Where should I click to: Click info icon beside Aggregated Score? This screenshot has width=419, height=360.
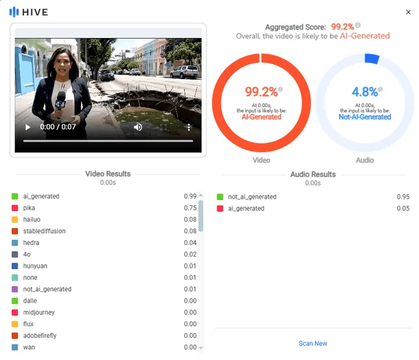pyautogui.click(x=358, y=25)
